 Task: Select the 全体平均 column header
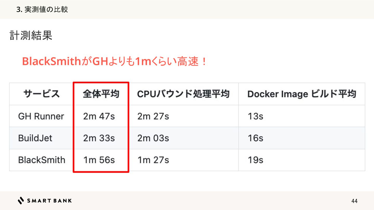101,94
